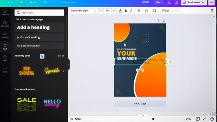217x122 pixels.
Task: Open the page grid view icon
Action: (198, 119)
